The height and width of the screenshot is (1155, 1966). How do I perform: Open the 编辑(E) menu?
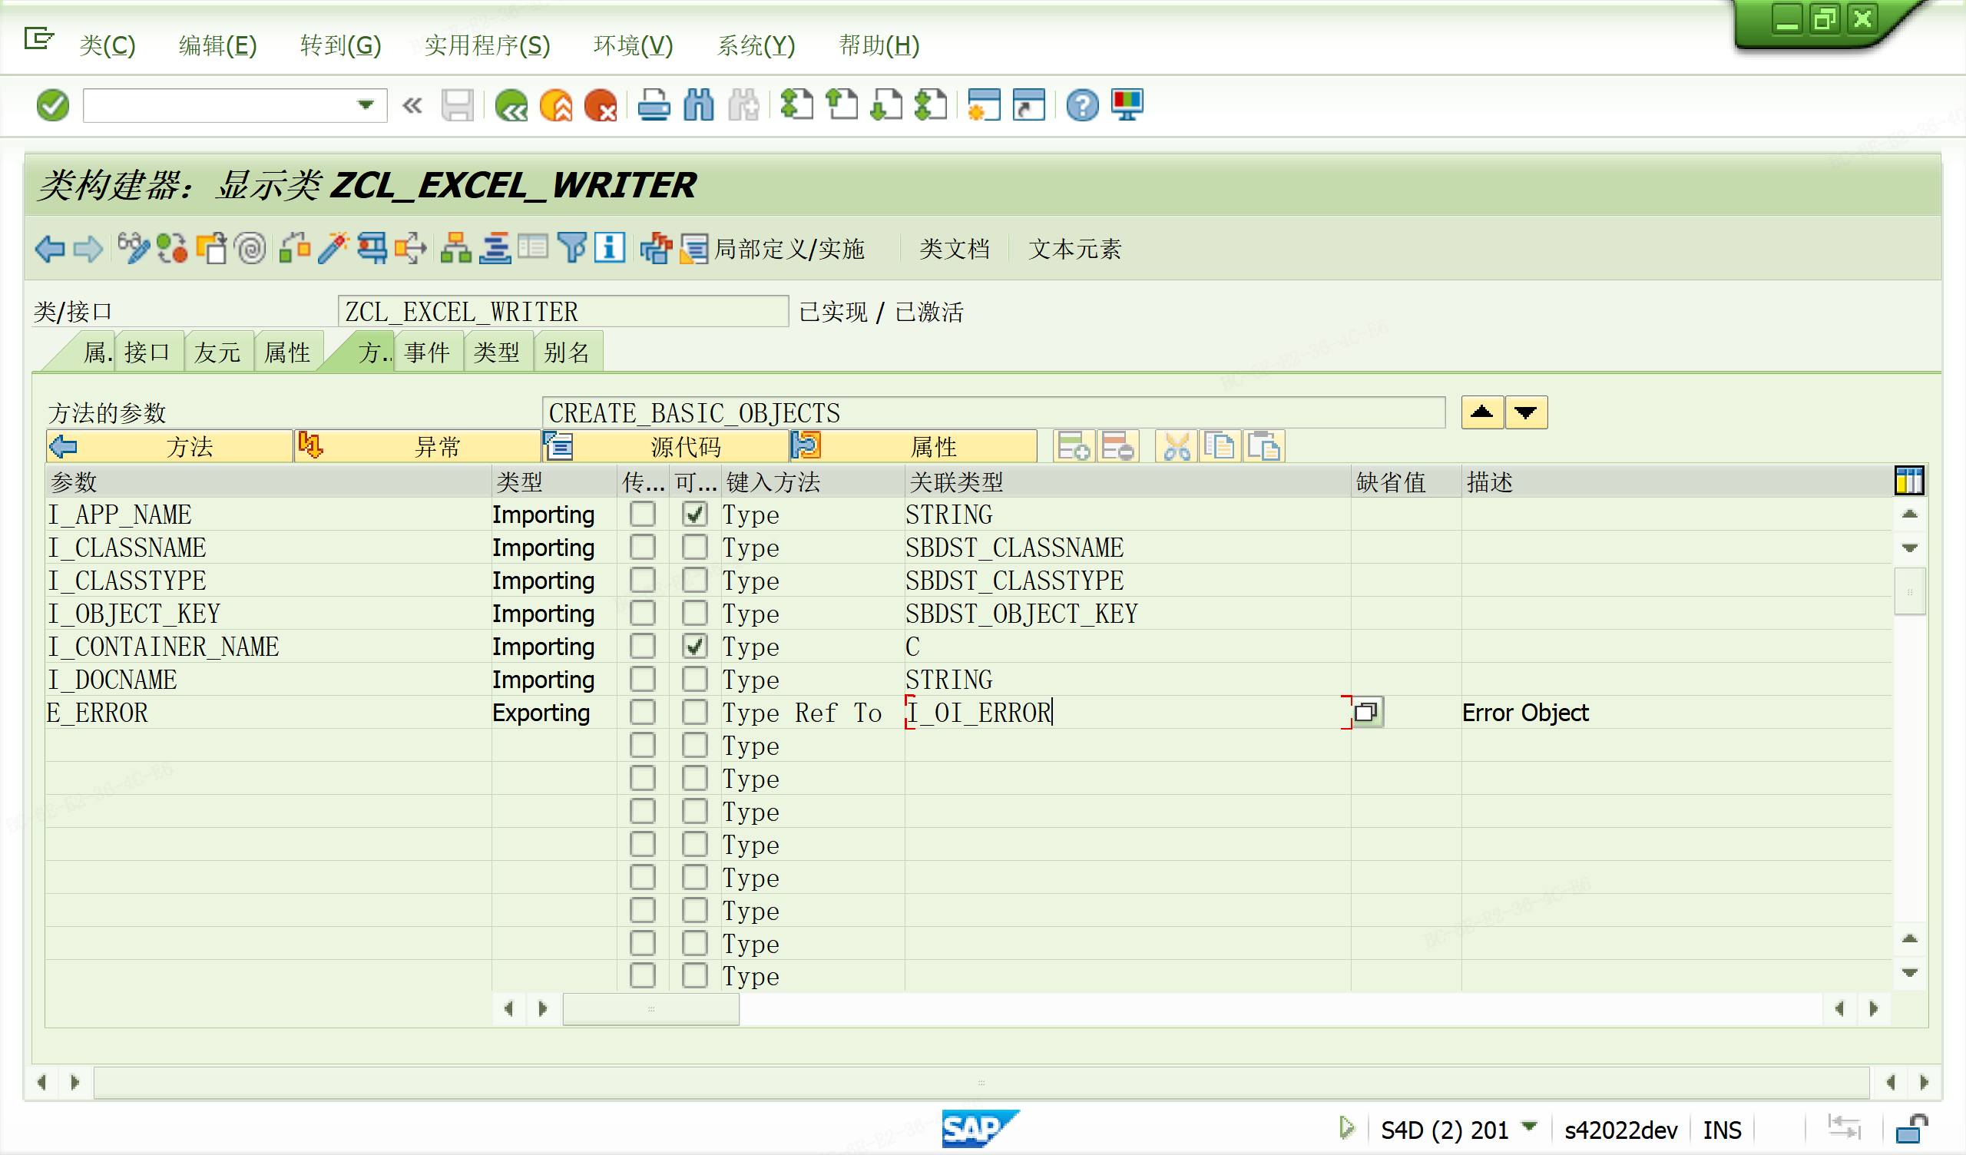tap(217, 45)
